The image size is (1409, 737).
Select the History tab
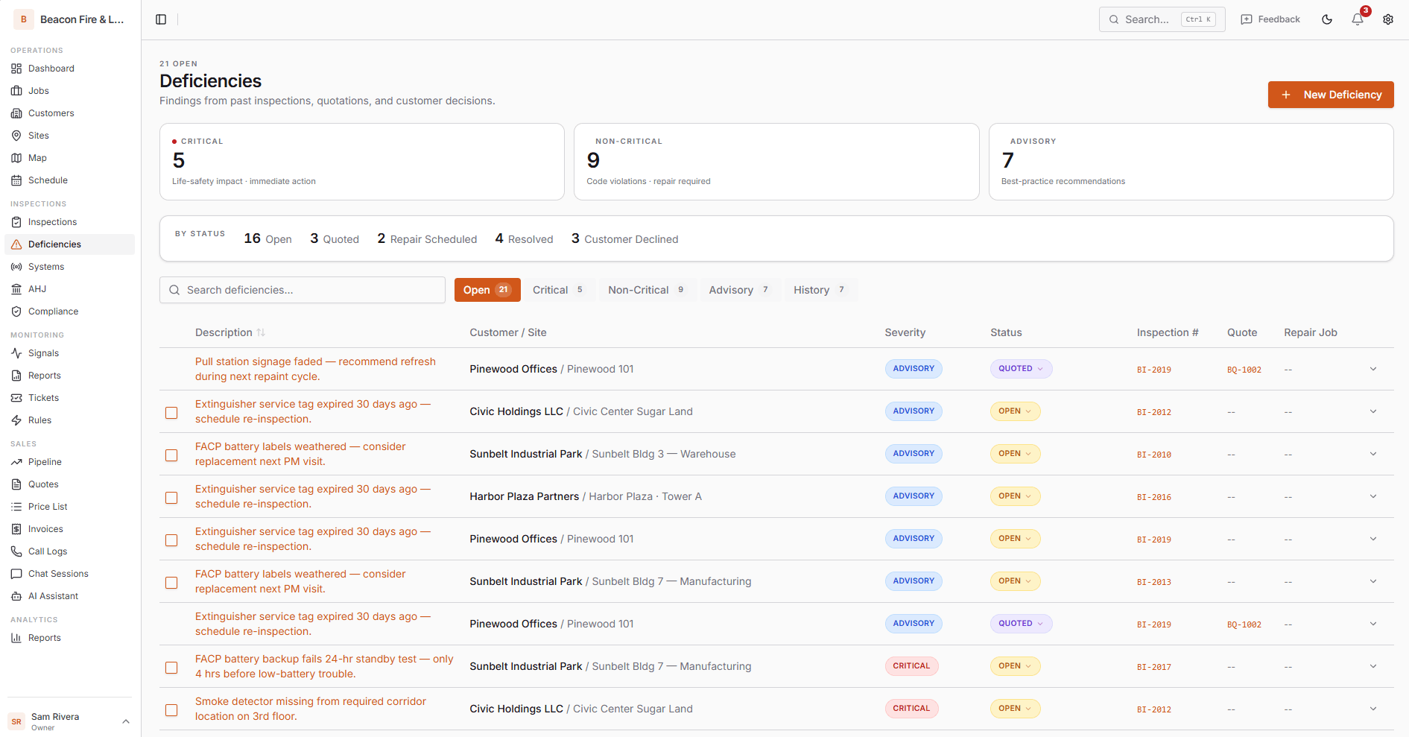pyautogui.click(x=819, y=290)
